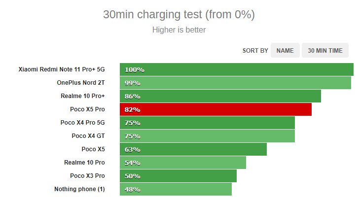Sort chart by NAME button
Screen dimensions: 358x201
(x=285, y=50)
